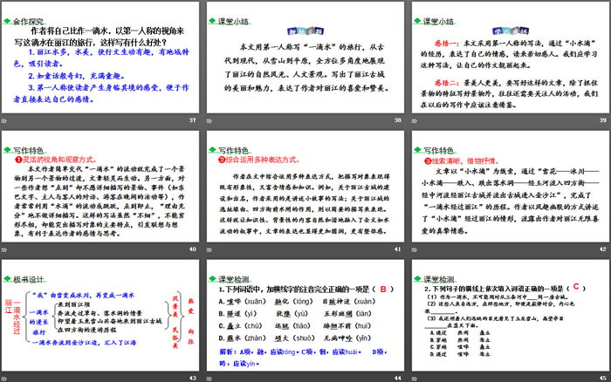The width and height of the screenshot is (611, 382).
Task: Click slide number 37 label
Action: click(x=193, y=120)
